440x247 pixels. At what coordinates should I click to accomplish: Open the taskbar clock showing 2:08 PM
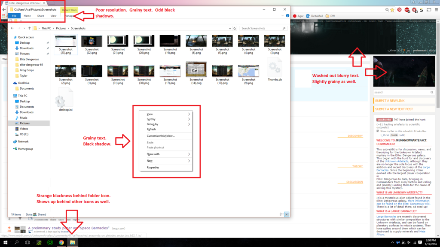431,243
